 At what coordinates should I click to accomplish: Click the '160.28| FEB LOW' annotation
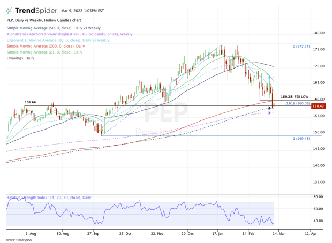[295, 97]
